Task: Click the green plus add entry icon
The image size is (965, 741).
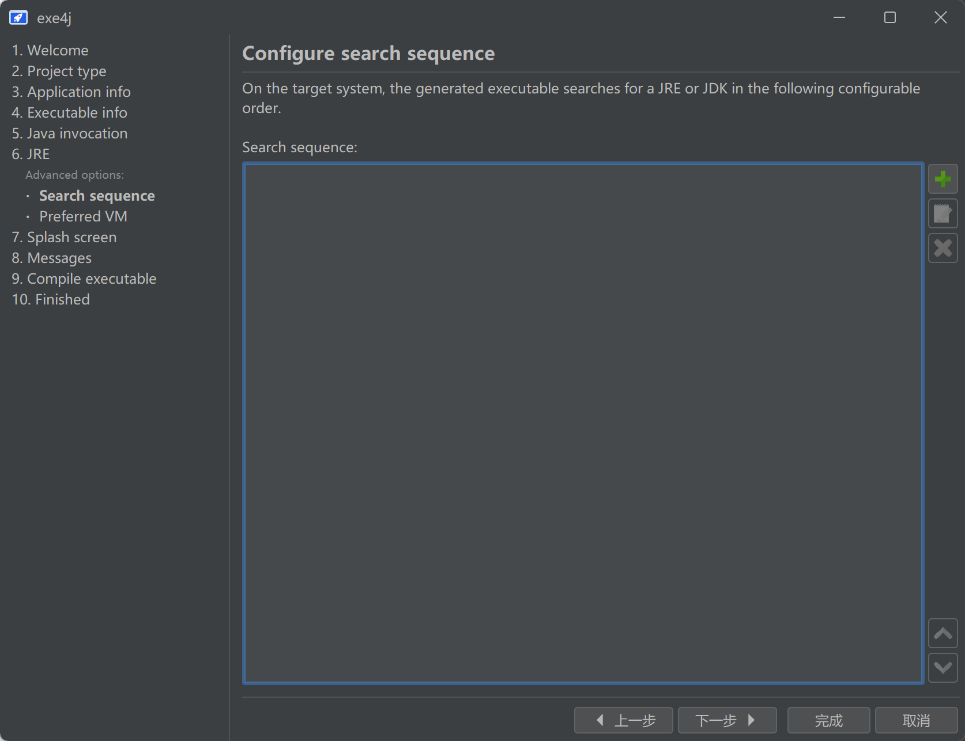Action: tap(943, 179)
